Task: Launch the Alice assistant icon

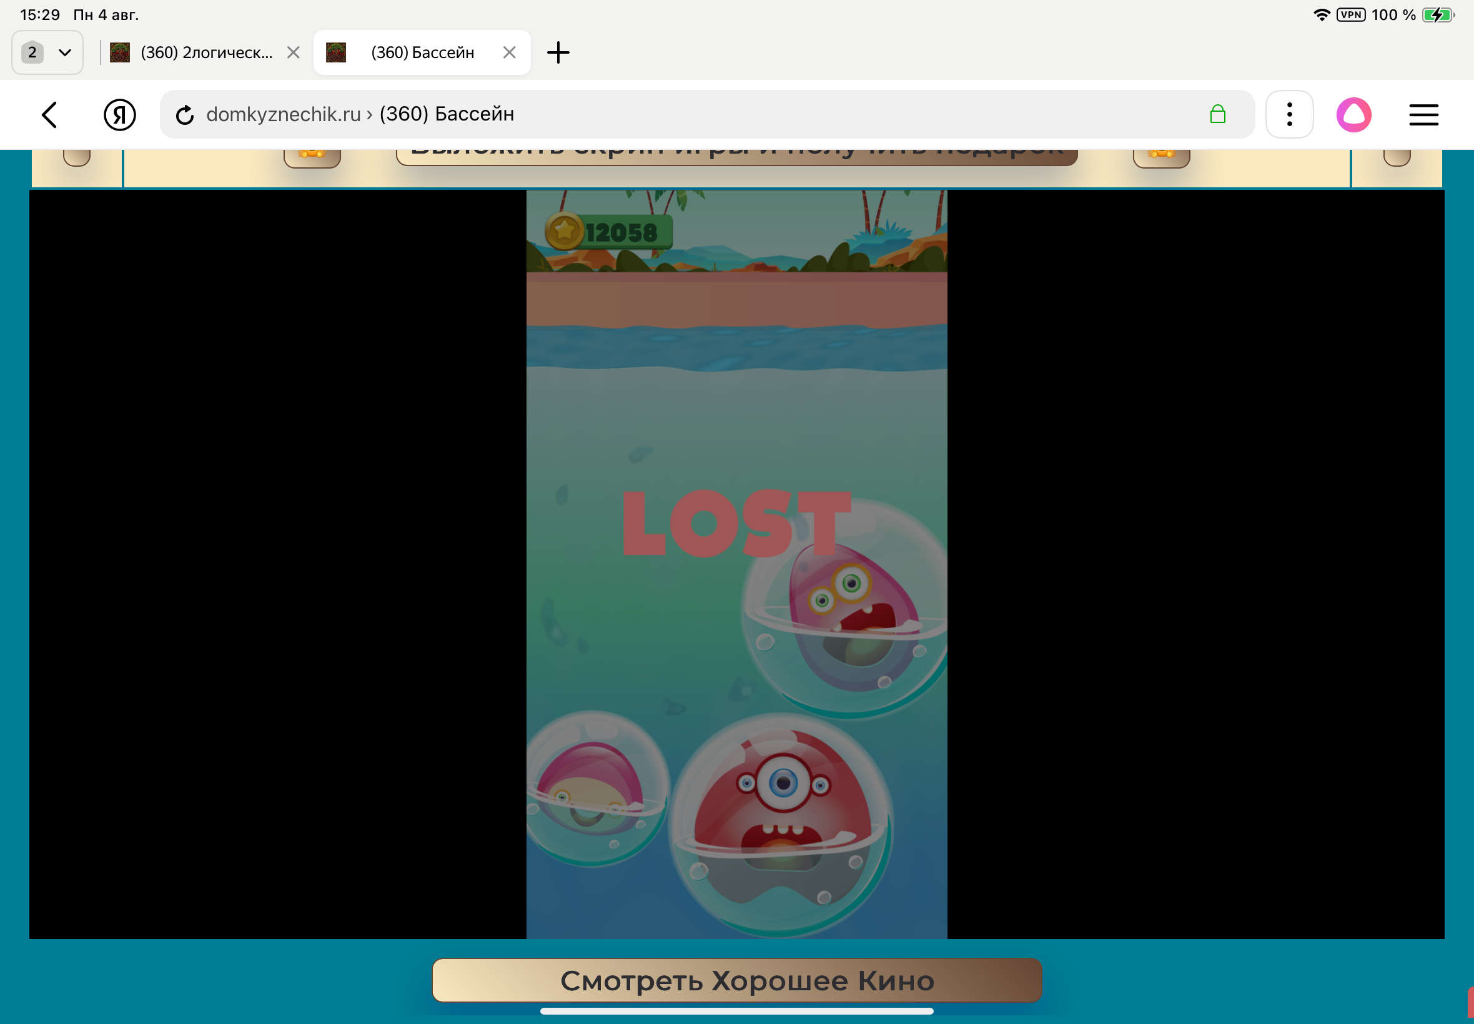Action: pyautogui.click(x=1353, y=115)
